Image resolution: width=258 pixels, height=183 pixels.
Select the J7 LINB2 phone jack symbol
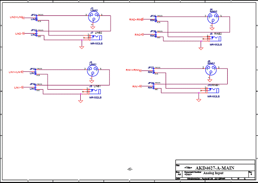tap(96, 37)
